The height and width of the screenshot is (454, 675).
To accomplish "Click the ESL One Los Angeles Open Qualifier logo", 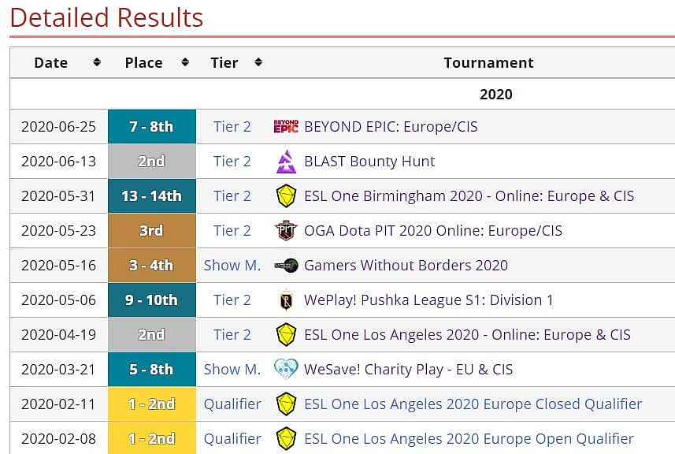I will click(286, 439).
